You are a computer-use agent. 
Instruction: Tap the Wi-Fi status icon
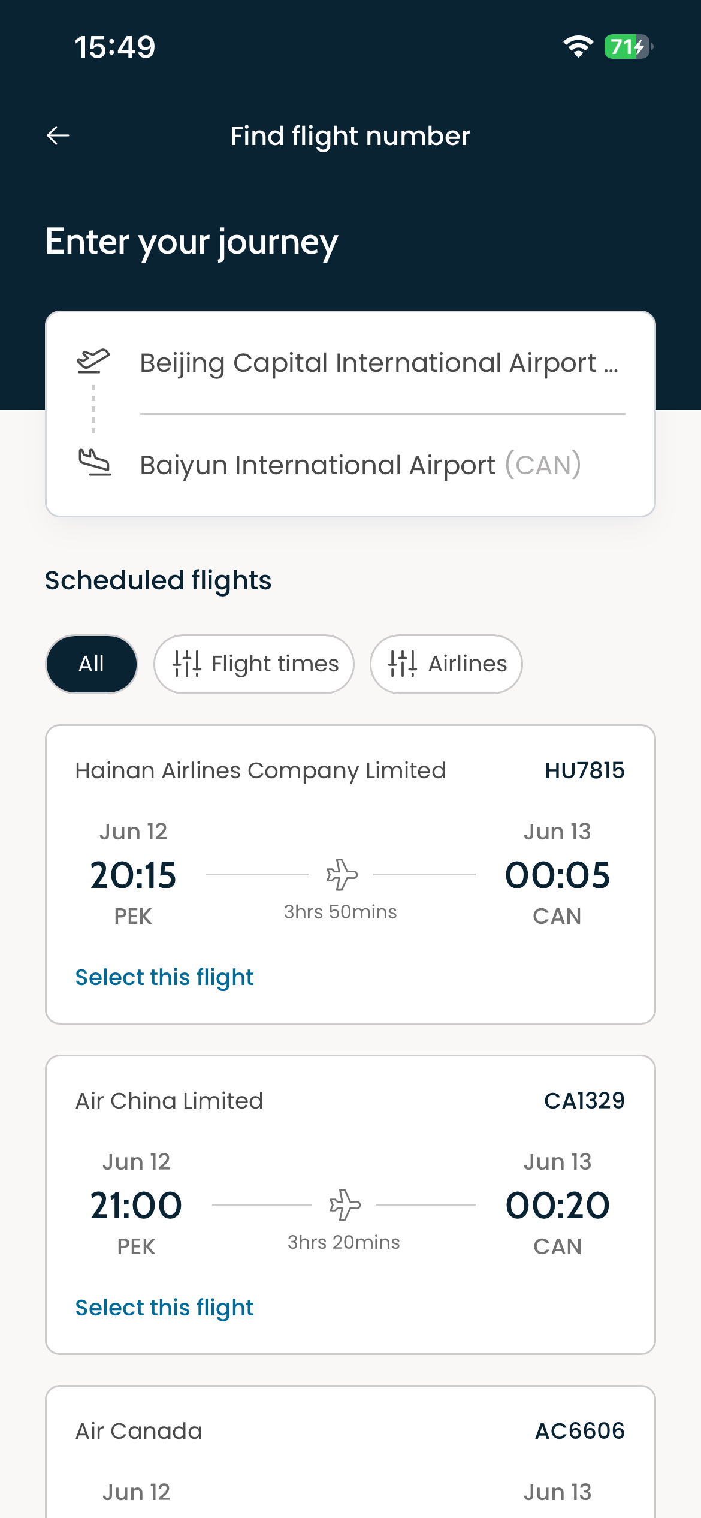click(x=578, y=47)
